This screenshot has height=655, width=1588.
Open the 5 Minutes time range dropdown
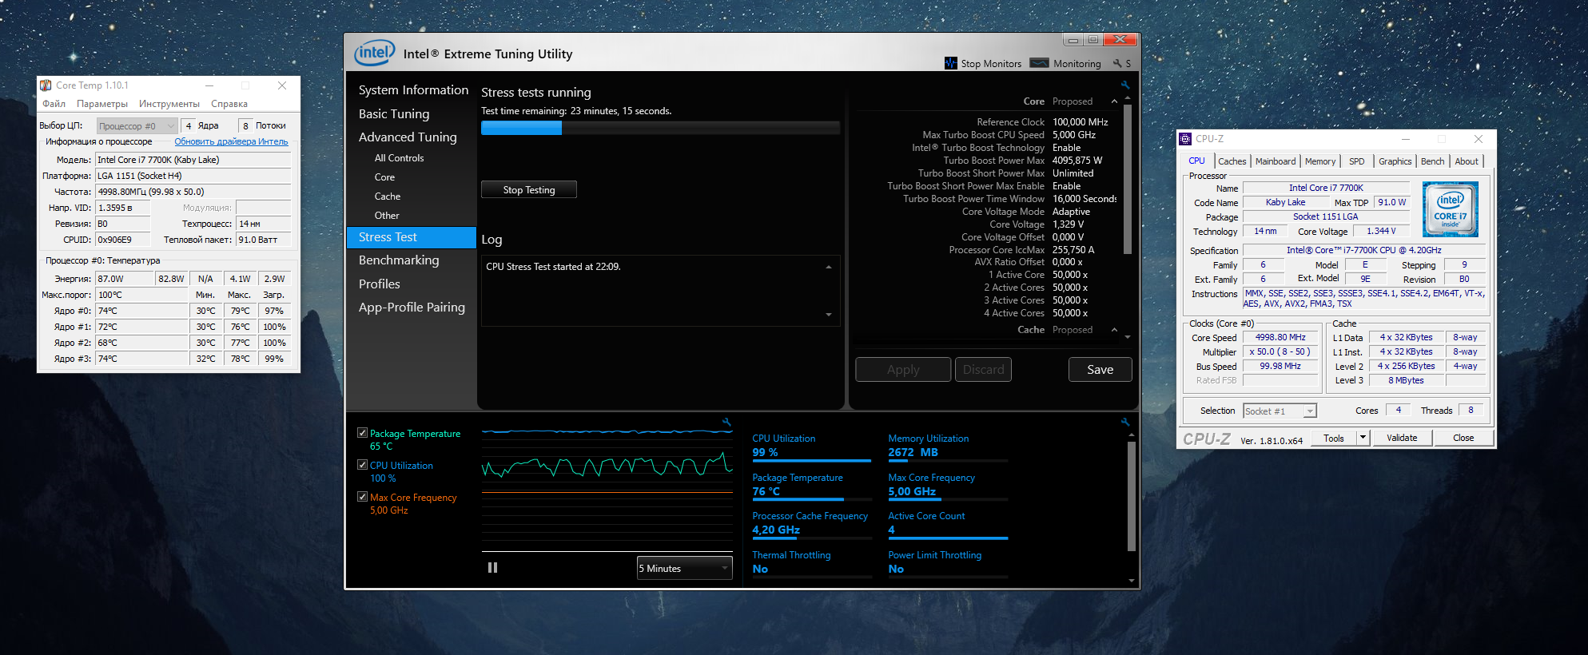pos(685,568)
